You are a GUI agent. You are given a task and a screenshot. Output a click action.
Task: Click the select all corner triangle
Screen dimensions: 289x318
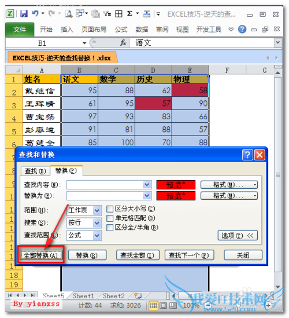pyautogui.click(x=14, y=70)
